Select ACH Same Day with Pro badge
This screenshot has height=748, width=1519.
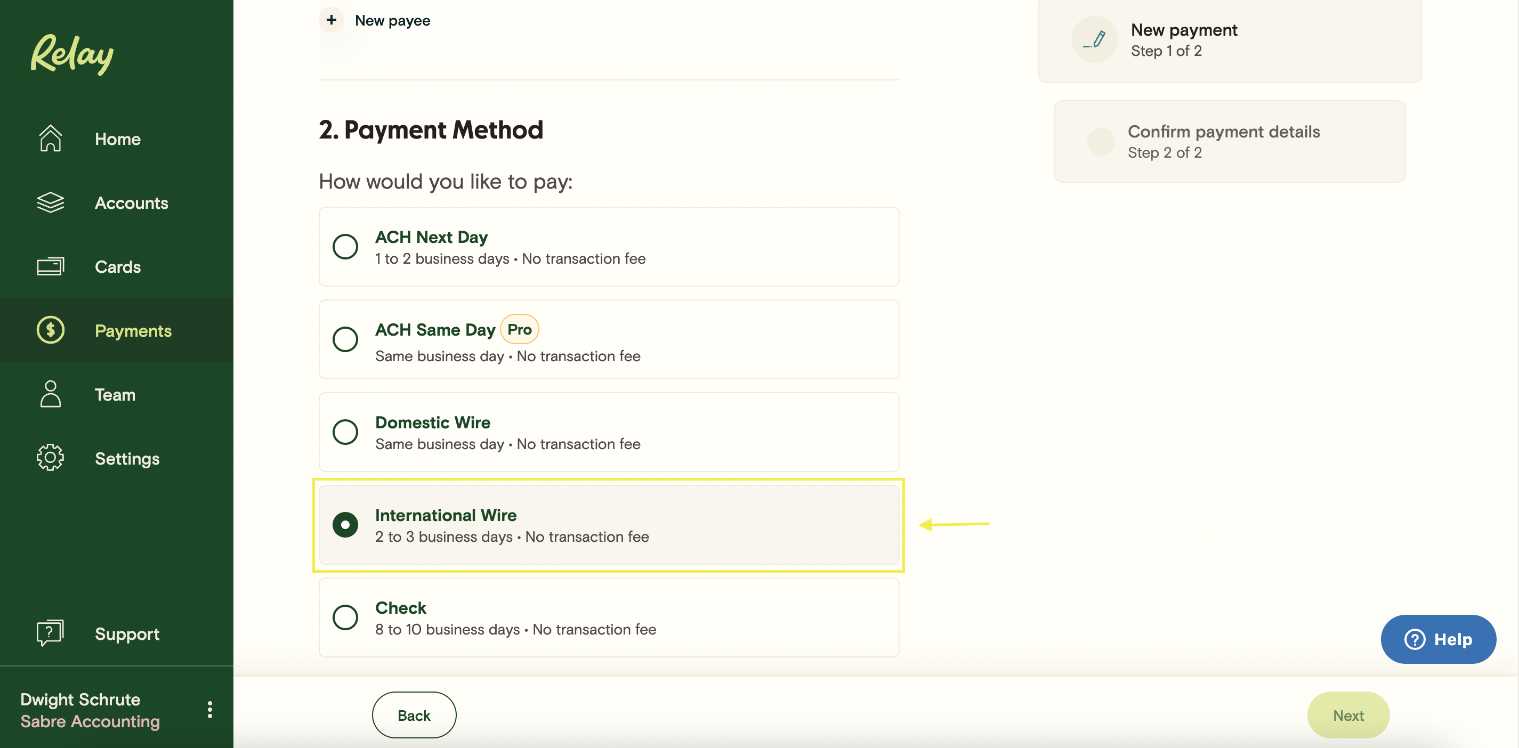345,339
